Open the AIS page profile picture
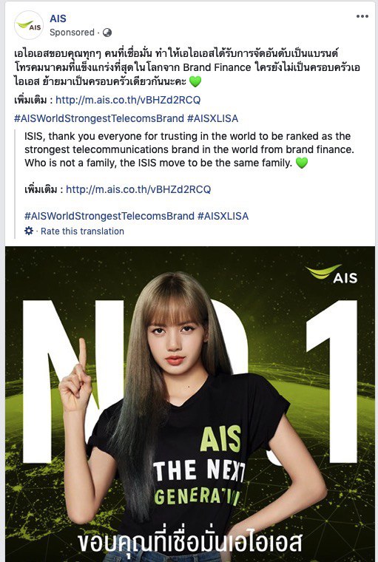378x562 pixels. pos(29,25)
